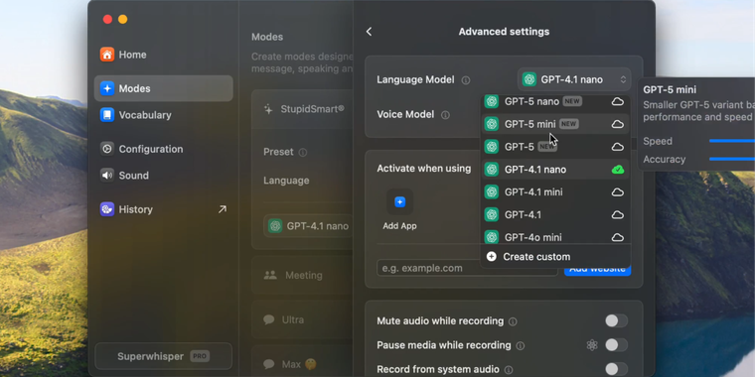755x377 pixels.
Task: Open the Ultra mode
Action: click(x=302, y=319)
